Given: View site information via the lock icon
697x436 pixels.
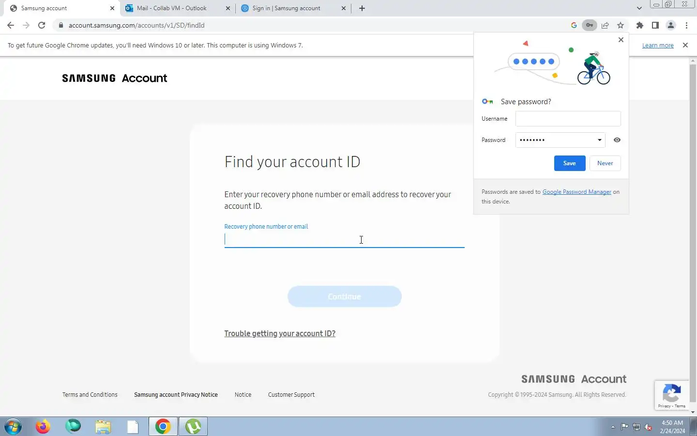Looking at the screenshot, I should click(x=61, y=25).
